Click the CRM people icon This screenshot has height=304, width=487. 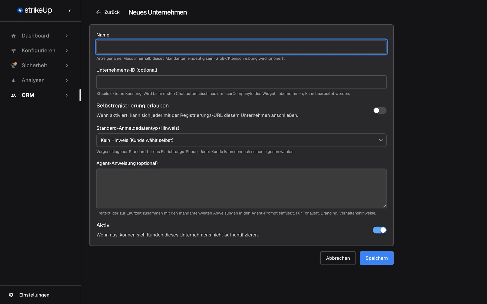(x=14, y=95)
